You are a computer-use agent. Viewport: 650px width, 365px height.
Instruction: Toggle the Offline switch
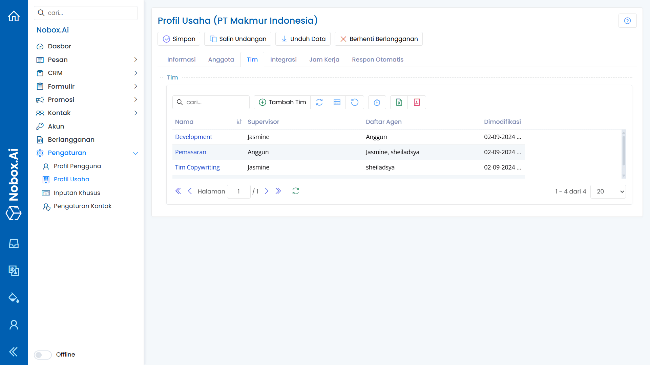42,355
